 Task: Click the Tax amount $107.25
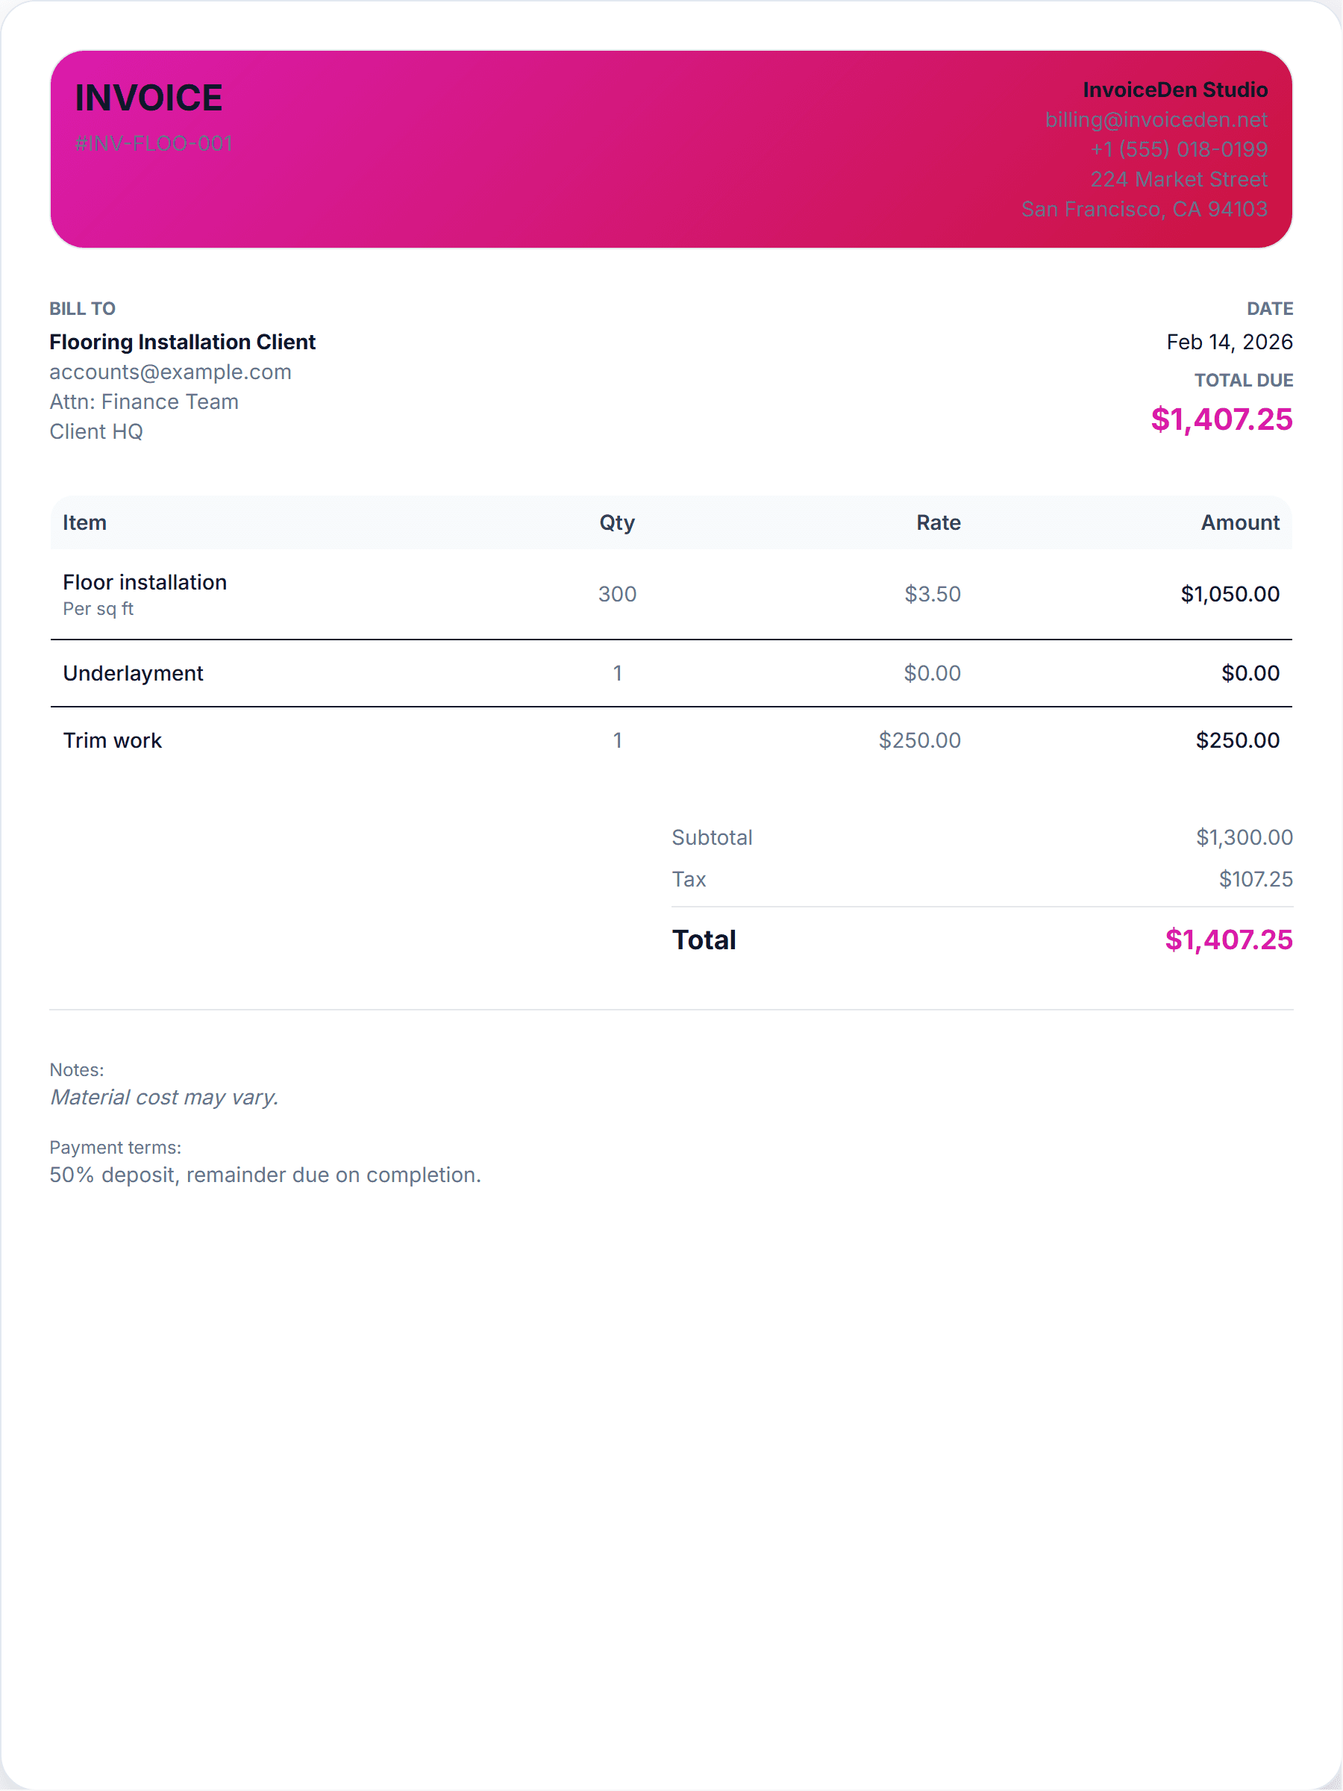[x=1255, y=879]
